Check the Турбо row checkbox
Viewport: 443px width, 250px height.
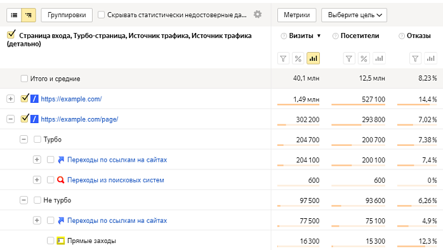(x=37, y=139)
